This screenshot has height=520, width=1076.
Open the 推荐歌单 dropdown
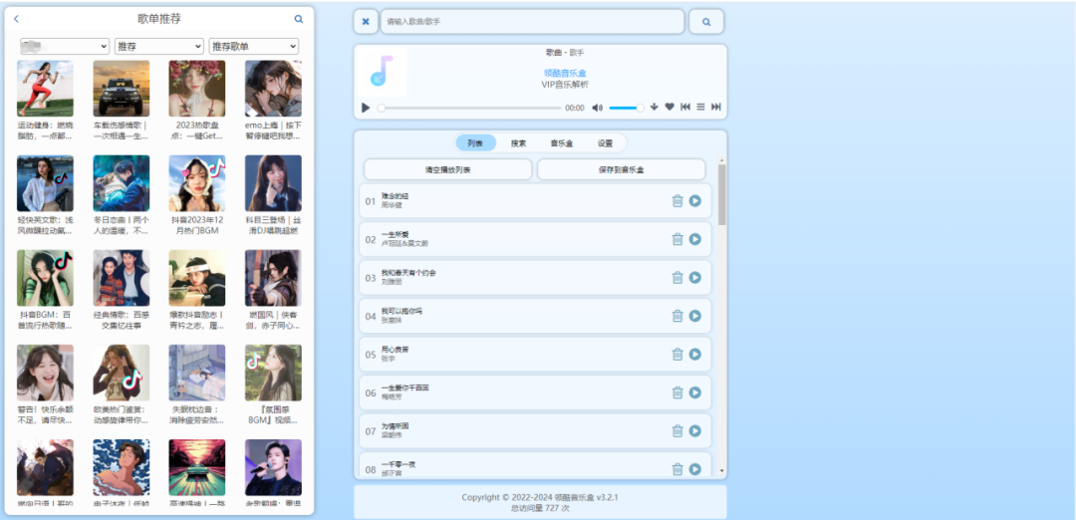click(x=253, y=47)
